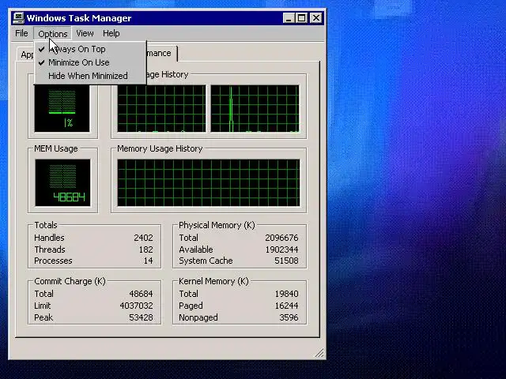The height and width of the screenshot is (379, 506).
Task: Click the Paged value 16244
Action: click(286, 306)
